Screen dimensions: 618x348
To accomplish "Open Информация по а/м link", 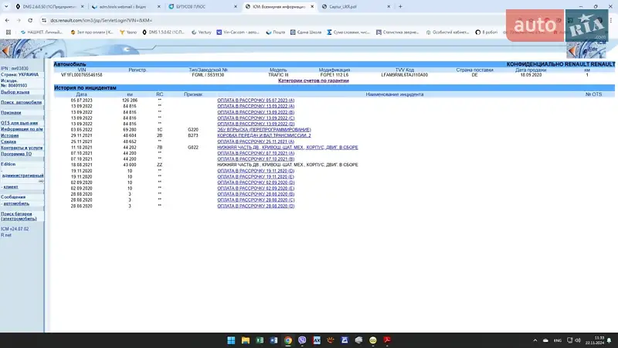I will click(x=22, y=129).
